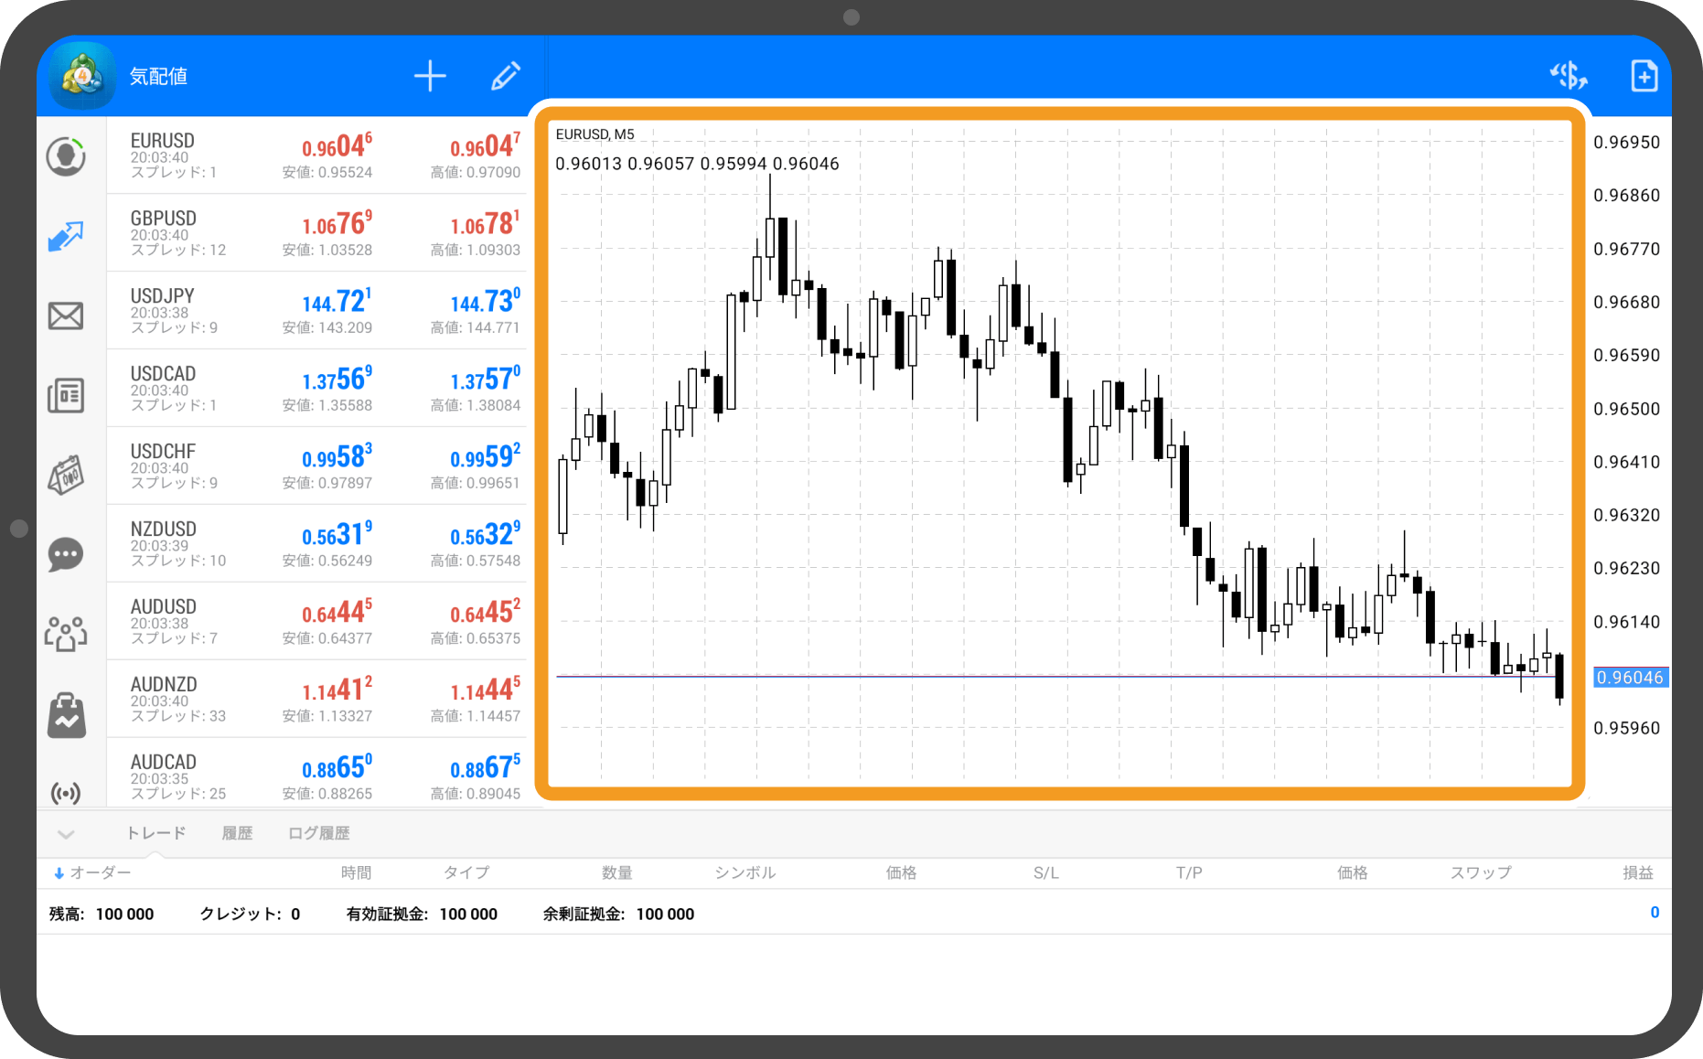This screenshot has width=1703, height=1059.
Task: Select the トレード tab
Action: tap(155, 833)
